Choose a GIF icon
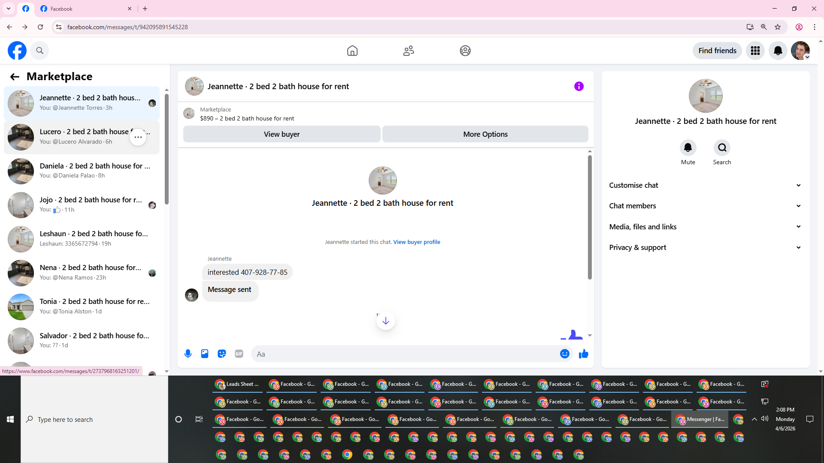The height and width of the screenshot is (463, 824). tap(239, 354)
